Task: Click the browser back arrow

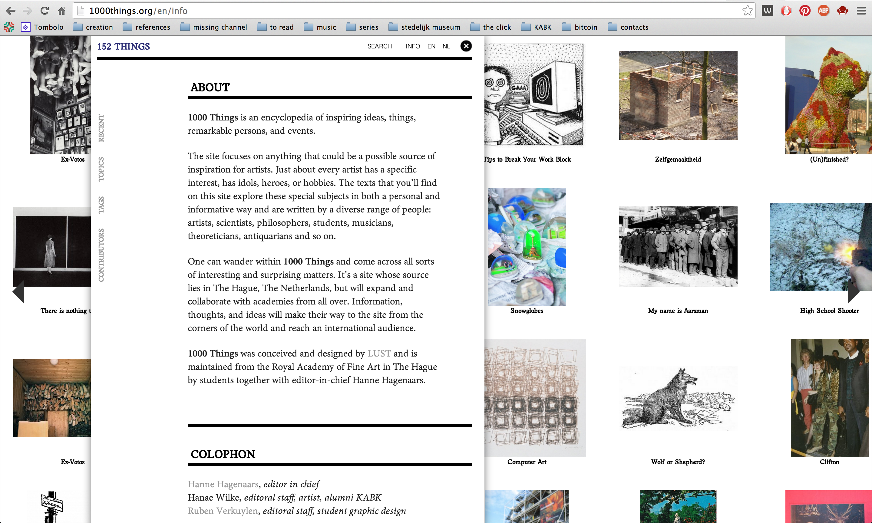Action: [11, 11]
